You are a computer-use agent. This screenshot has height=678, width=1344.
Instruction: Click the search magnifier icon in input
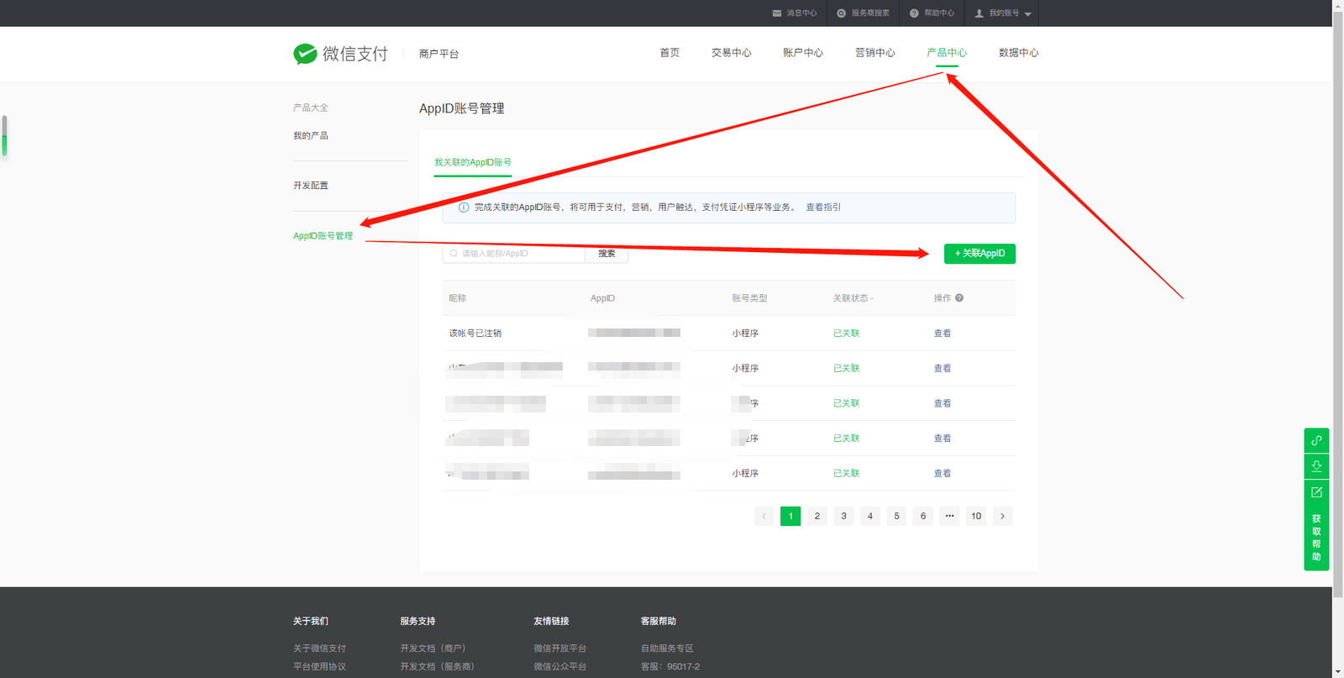pos(454,254)
